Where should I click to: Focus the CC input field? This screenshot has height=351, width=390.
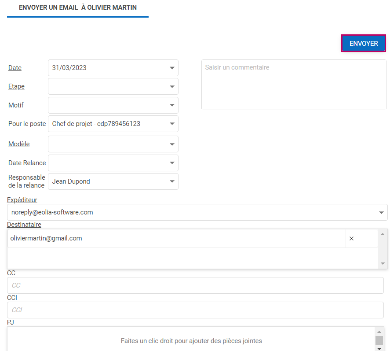tap(195, 285)
